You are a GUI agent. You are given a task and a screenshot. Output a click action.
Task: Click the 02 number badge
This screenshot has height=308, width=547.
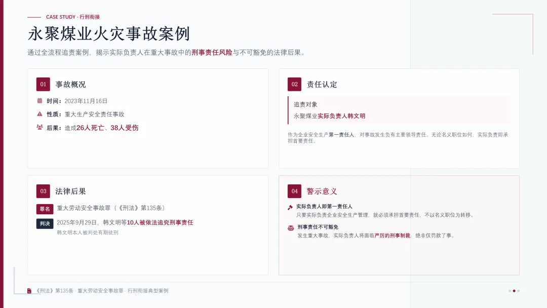click(294, 84)
